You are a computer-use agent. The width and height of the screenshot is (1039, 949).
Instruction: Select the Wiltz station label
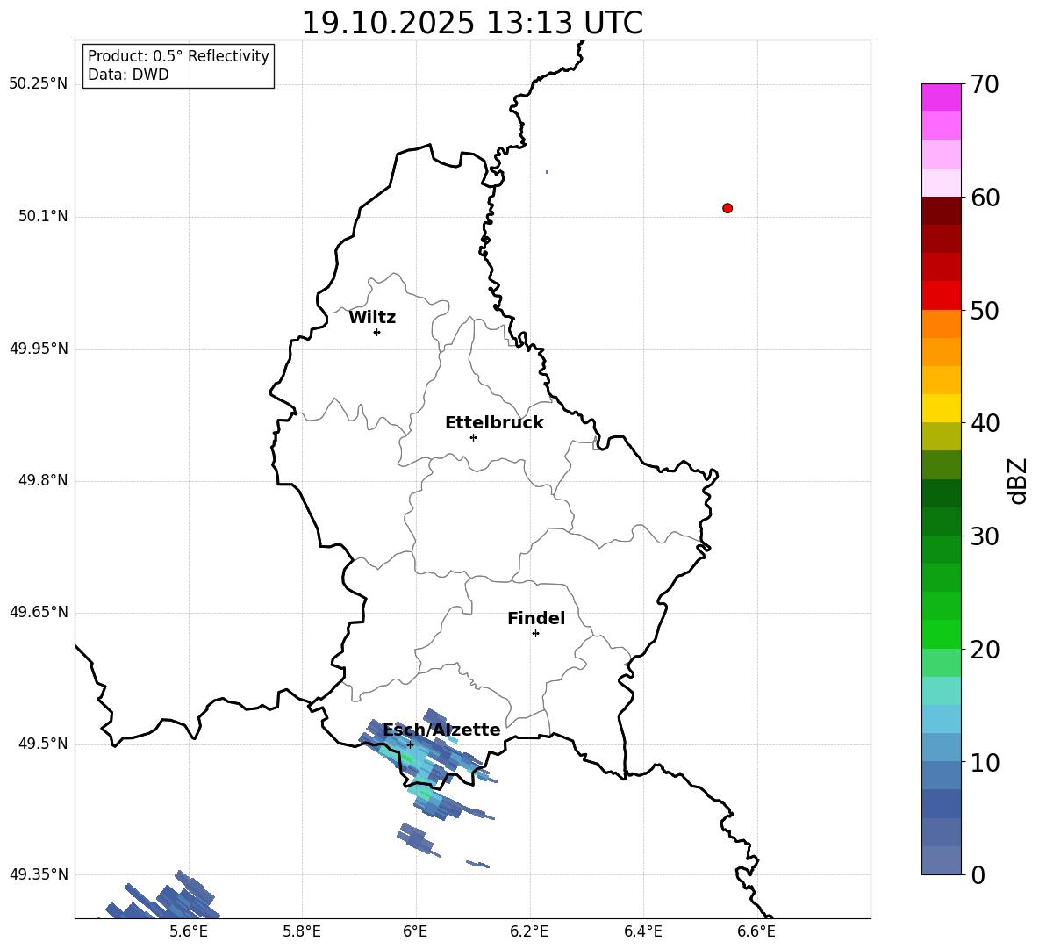(372, 318)
